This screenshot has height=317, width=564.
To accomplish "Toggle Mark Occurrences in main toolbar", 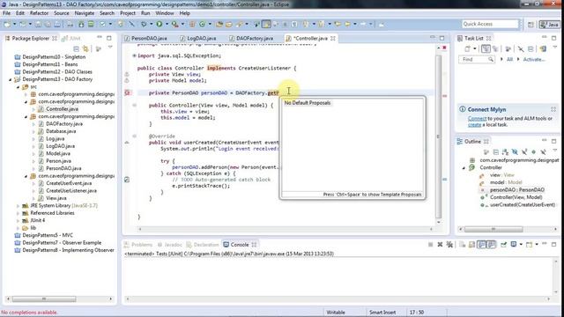I will click(x=266, y=24).
